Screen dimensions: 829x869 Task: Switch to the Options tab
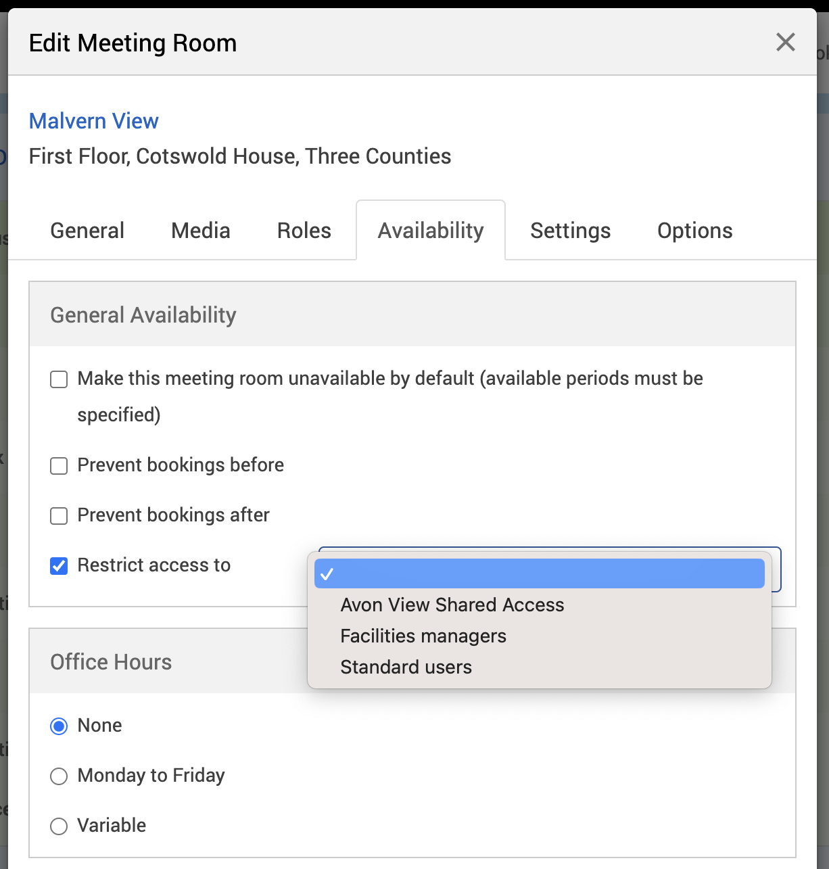point(694,231)
